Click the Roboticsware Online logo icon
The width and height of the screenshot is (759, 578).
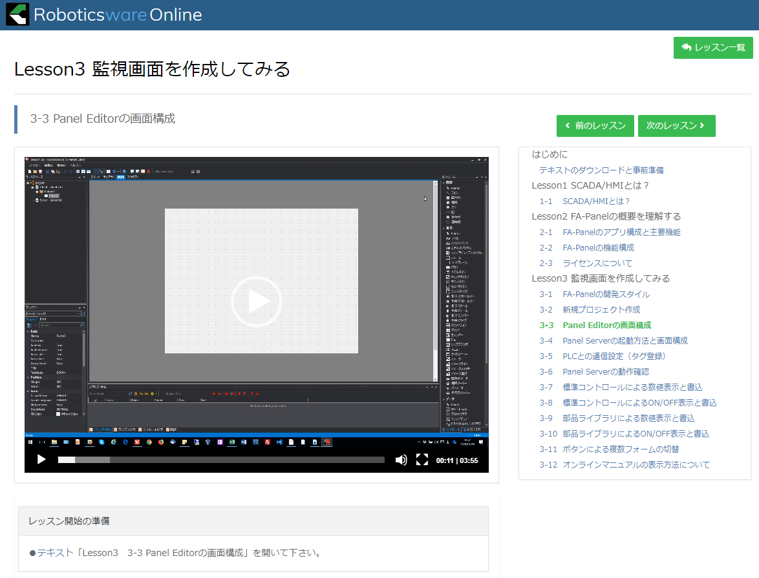[x=17, y=14]
